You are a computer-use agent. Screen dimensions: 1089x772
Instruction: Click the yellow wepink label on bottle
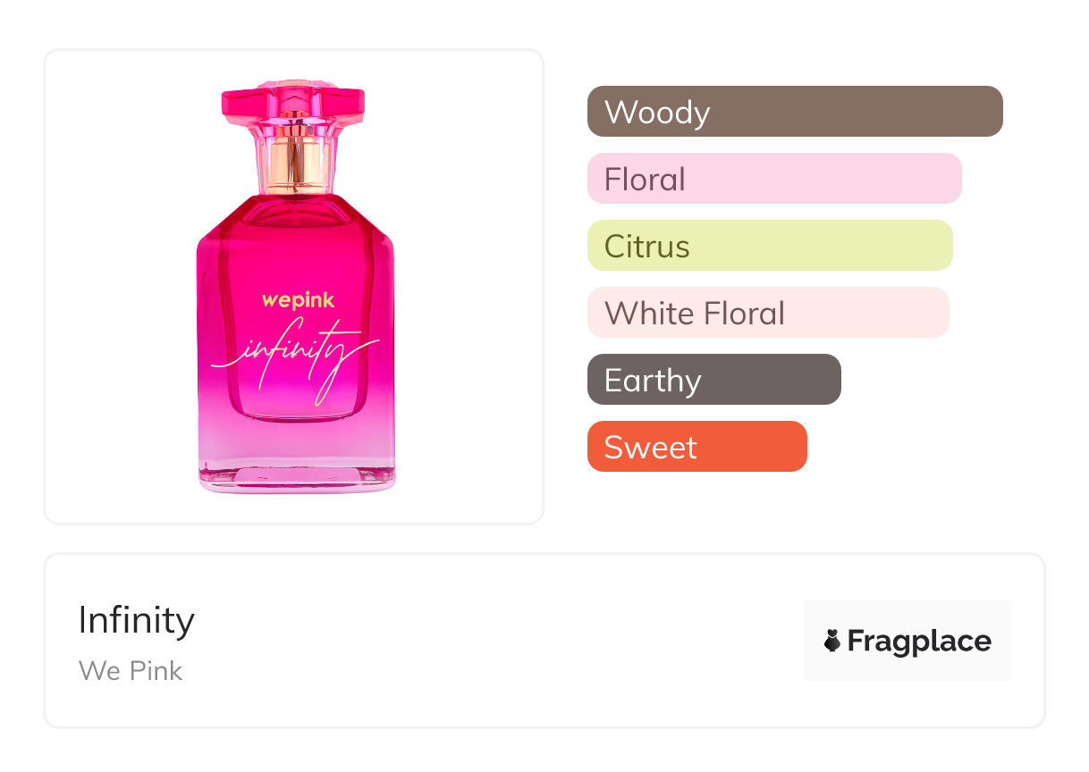(298, 300)
